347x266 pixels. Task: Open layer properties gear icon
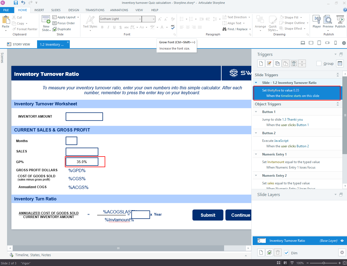[342, 253]
